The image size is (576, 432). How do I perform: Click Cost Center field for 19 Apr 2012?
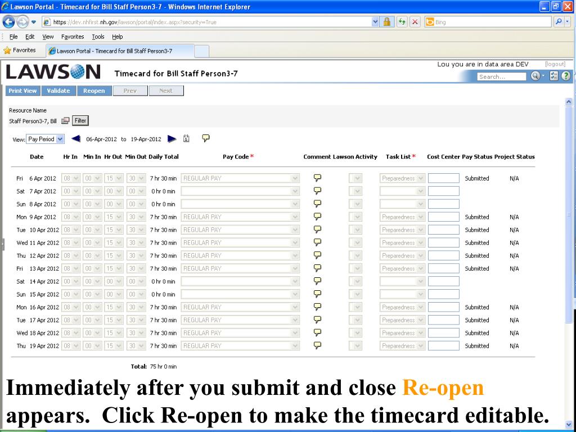click(x=443, y=346)
